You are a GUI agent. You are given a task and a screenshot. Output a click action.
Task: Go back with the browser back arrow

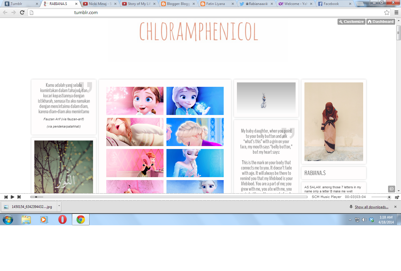[x=5, y=12]
